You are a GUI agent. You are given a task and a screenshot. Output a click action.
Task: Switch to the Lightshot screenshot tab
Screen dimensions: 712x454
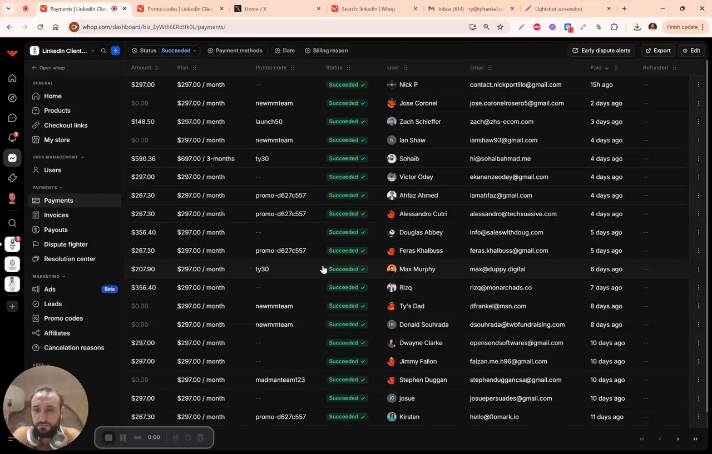coord(567,9)
